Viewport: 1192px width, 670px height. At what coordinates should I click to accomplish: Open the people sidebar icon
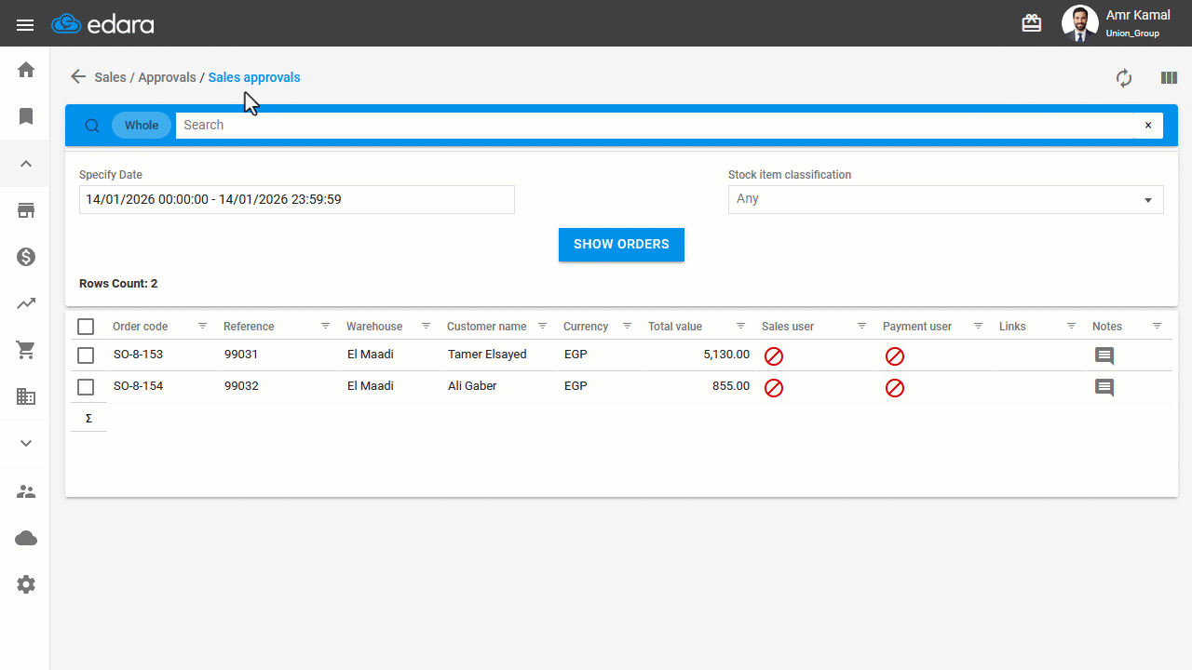(26, 491)
